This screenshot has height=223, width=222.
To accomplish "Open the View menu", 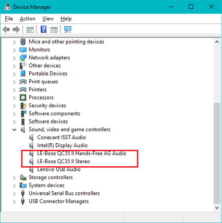I will click(x=48, y=19).
